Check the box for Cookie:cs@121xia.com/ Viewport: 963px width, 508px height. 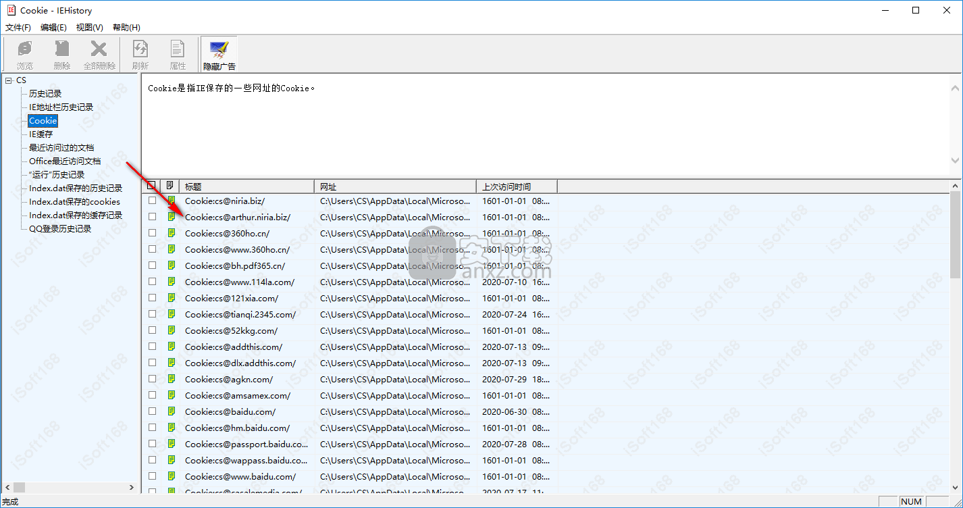[x=153, y=298]
